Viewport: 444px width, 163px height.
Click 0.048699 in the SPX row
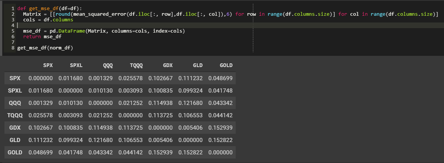click(x=221, y=78)
